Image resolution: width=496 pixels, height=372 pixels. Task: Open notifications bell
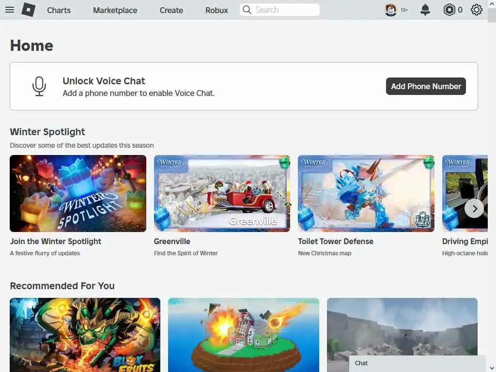click(x=425, y=10)
